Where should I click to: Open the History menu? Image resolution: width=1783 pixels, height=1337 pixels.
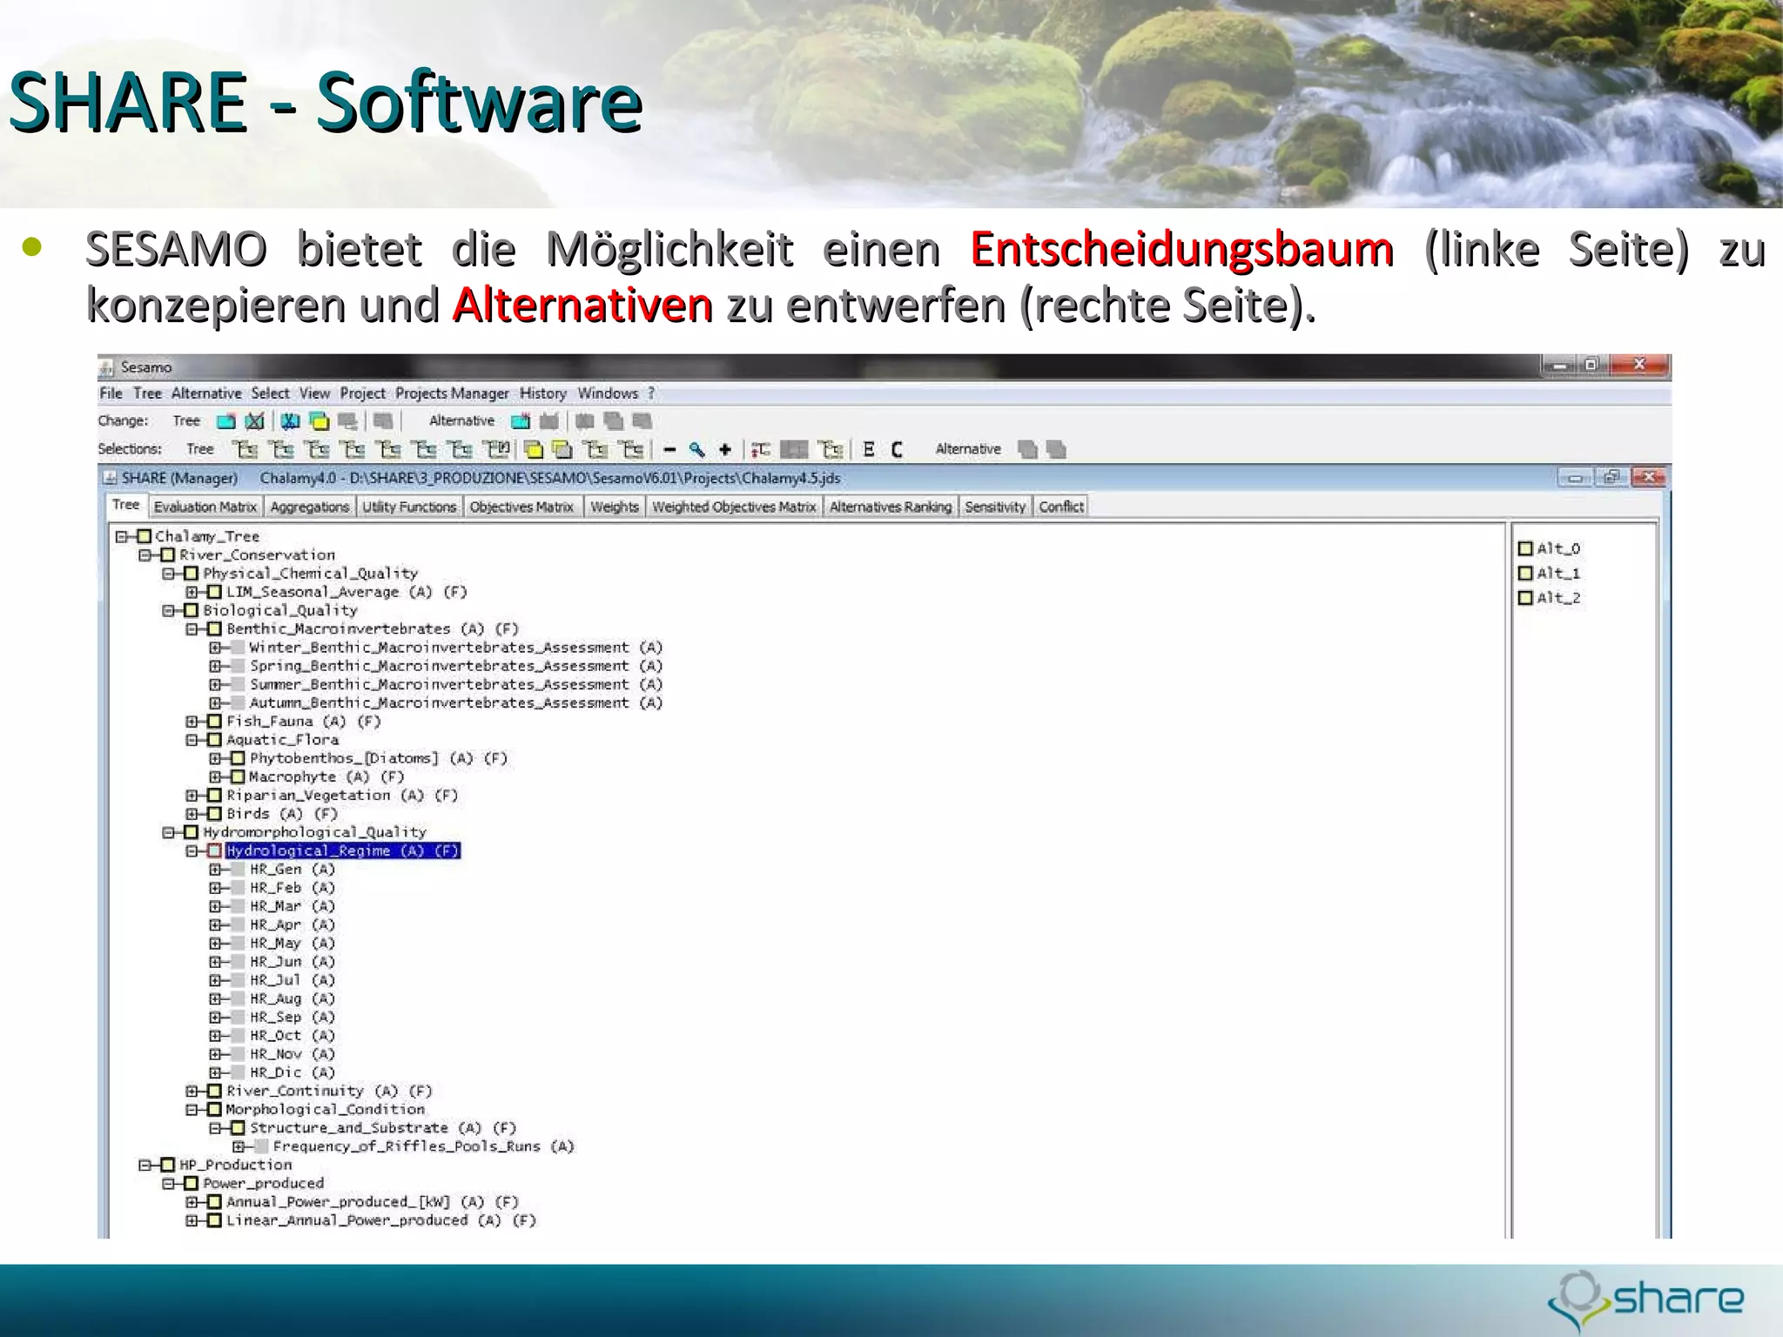click(x=543, y=393)
